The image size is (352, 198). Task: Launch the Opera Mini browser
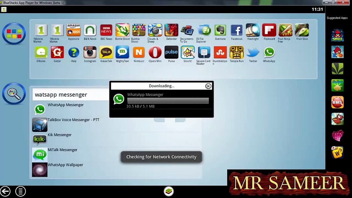click(x=155, y=52)
